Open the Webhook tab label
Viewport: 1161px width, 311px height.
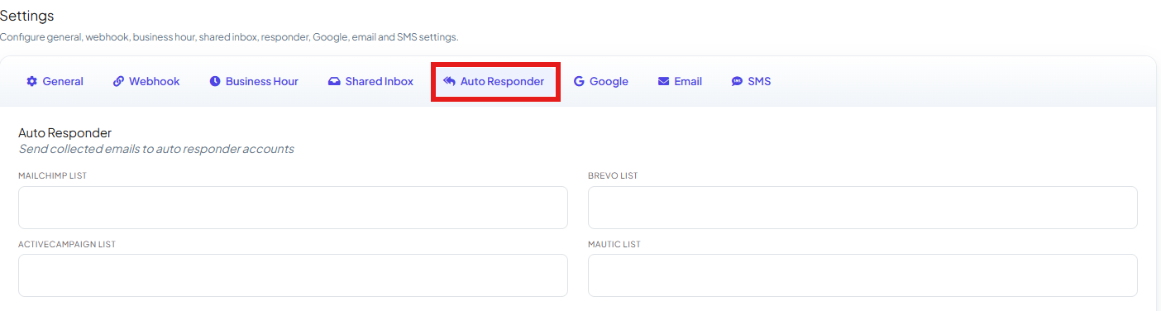point(155,81)
